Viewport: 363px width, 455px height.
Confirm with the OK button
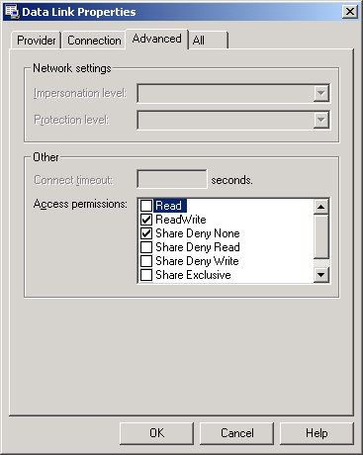[x=156, y=433]
